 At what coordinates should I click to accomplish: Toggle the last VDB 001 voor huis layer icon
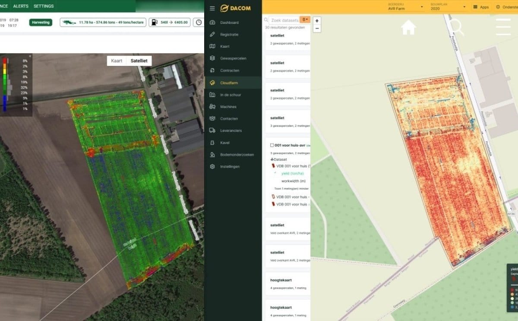273,204
